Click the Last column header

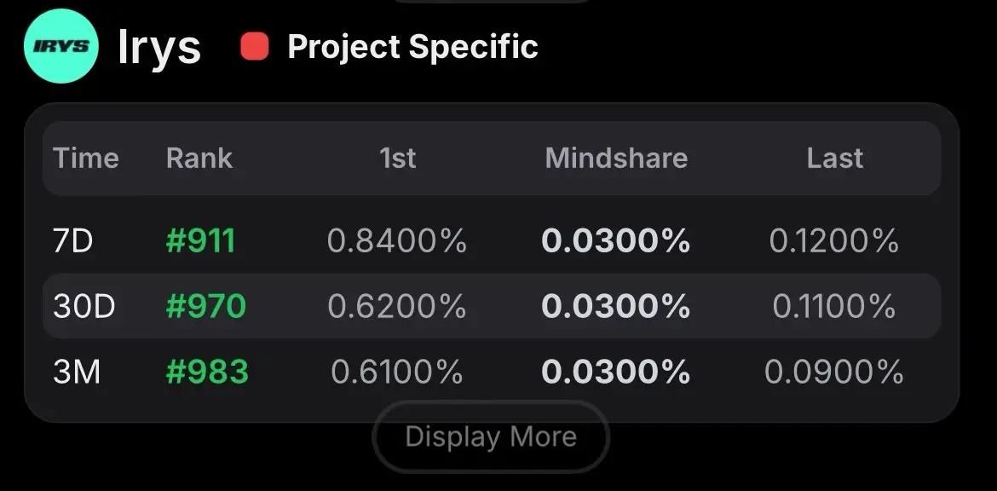tap(835, 158)
